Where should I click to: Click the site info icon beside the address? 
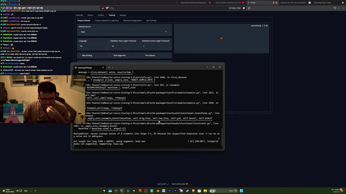click(244, 8)
